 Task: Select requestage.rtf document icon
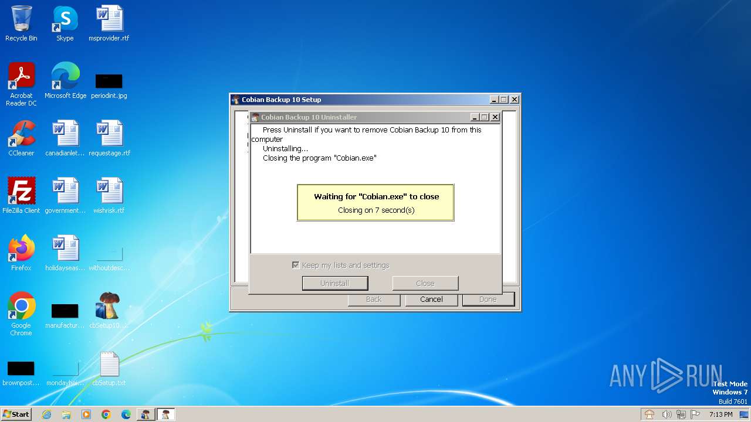click(x=109, y=138)
